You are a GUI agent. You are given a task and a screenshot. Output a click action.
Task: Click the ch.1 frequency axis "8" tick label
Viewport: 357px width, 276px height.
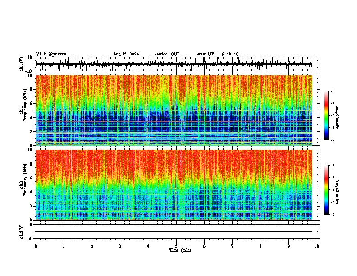[x=31, y=89]
